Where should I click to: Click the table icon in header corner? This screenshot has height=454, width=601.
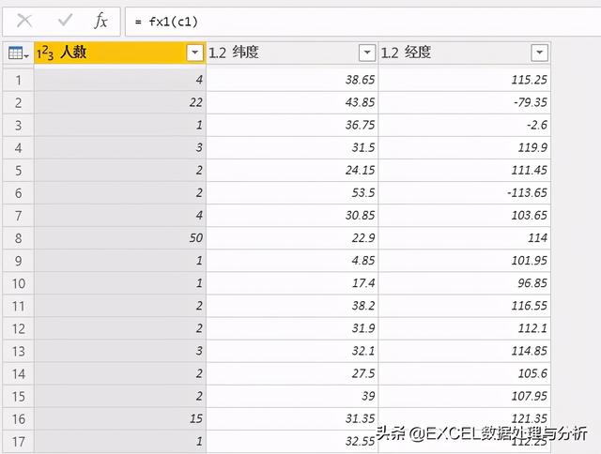pos(17,53)
